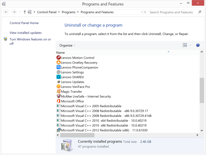Click the scroll up arrow
The width and height of the screenshot is (206, 155).
(x=202, y=52)
